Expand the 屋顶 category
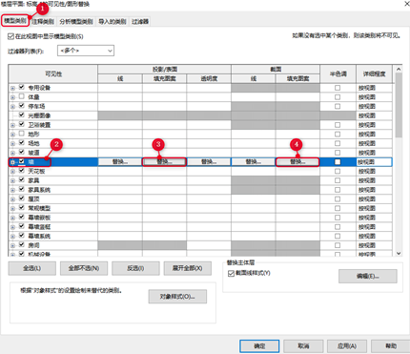410x354 pixels. point(12,199)
